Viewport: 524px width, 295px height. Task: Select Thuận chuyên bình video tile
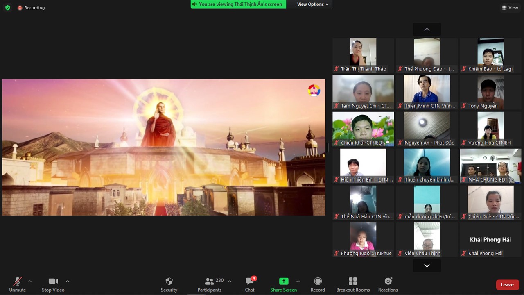427,166
